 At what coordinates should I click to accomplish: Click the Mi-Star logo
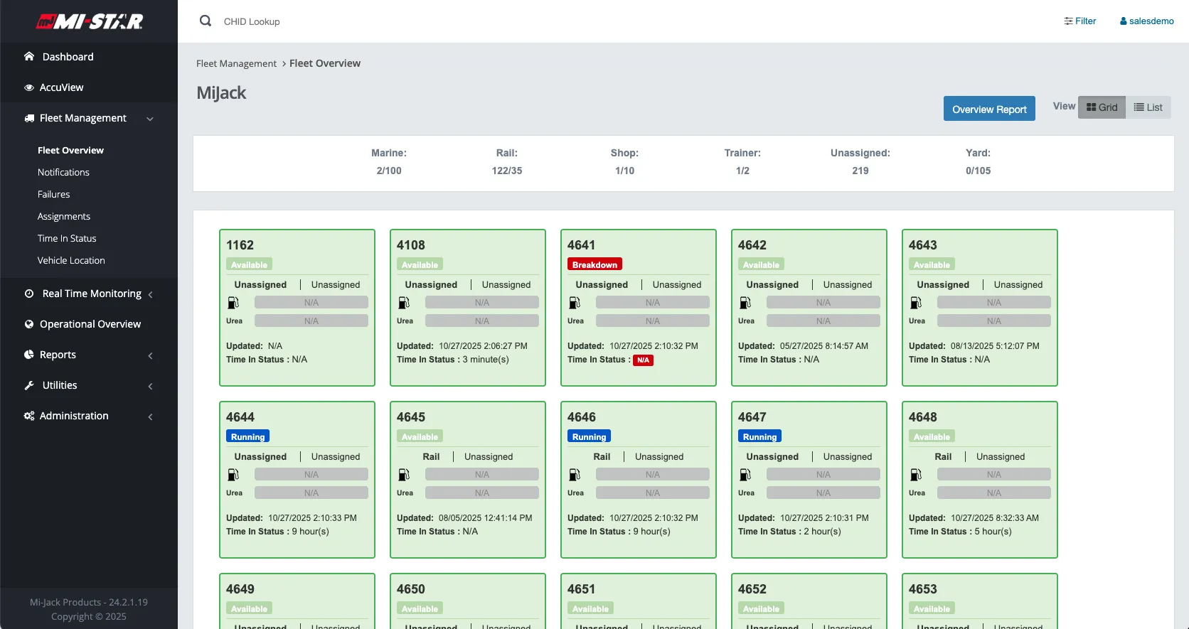coord(90,21)
